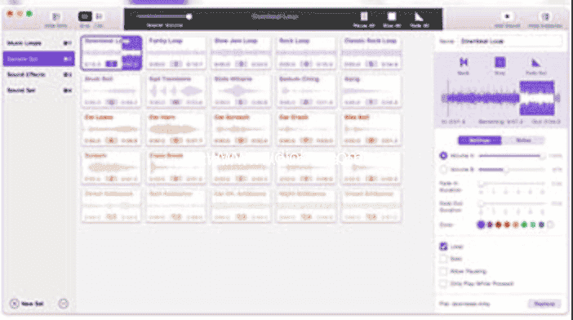Switch to the Notes tab in inspector

coord(523,140)
